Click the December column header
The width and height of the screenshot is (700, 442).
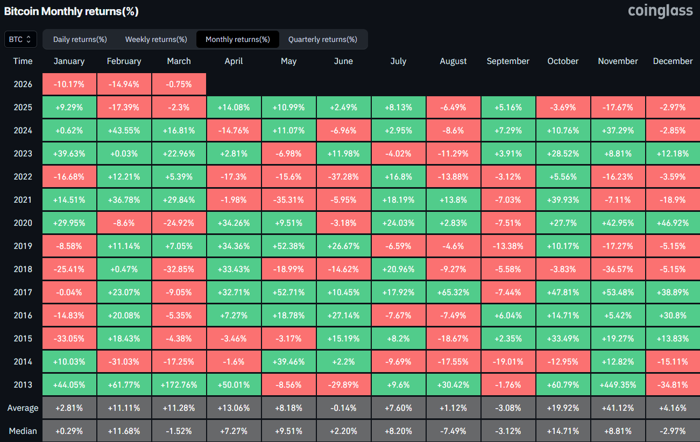673,61
